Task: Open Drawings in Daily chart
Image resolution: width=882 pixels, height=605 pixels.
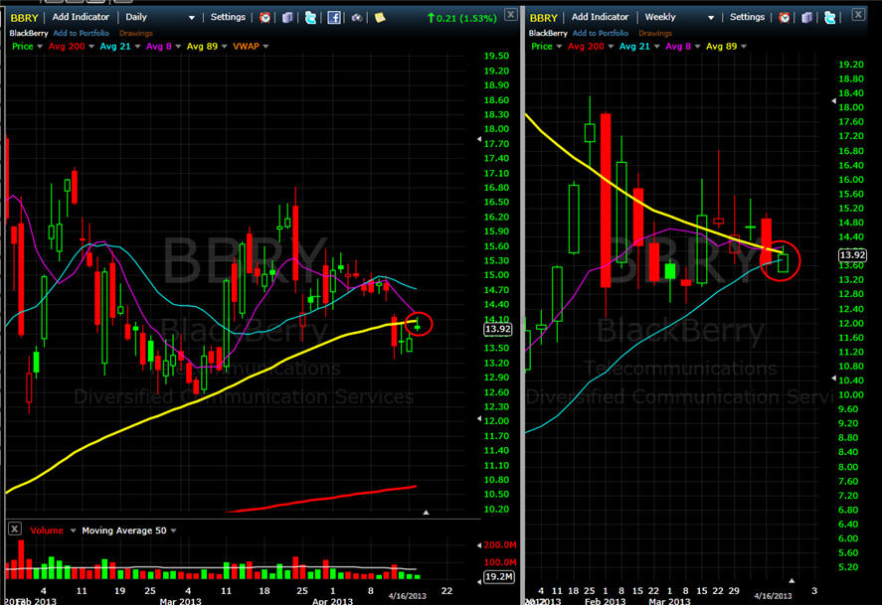Action: [x=135, y=34]
